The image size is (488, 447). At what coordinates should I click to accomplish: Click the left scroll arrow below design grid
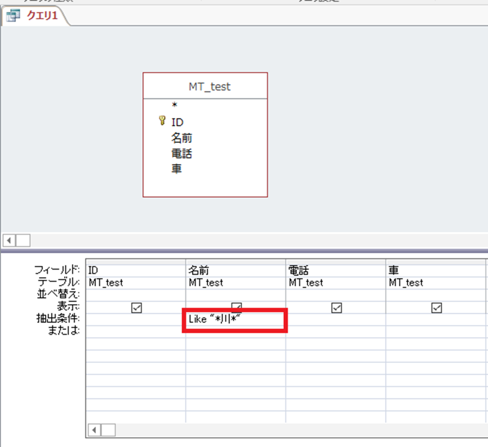click(94, 430)
